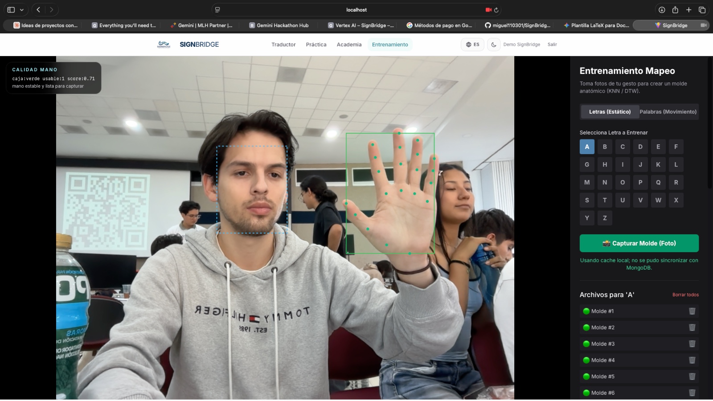Reload the localhost page
Viewport: 713px width, 401px height.
[x=496, y=10]
